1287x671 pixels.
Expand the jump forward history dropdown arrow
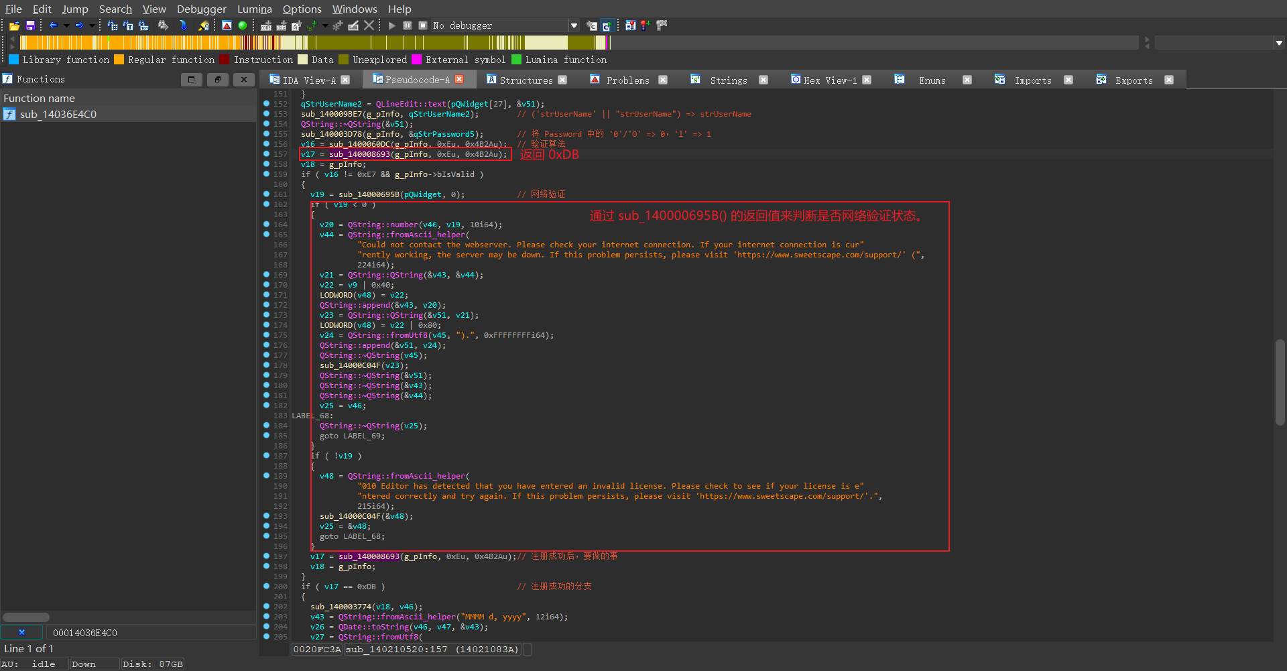pyautogui.click(x=92, y=25)
